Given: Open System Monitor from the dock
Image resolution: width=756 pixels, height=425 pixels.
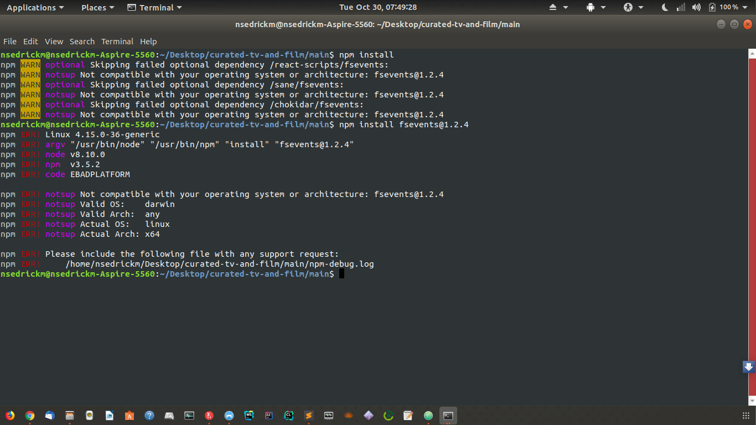Looking at the screenshot, I should pyautogui.click(x=189, y=416).
